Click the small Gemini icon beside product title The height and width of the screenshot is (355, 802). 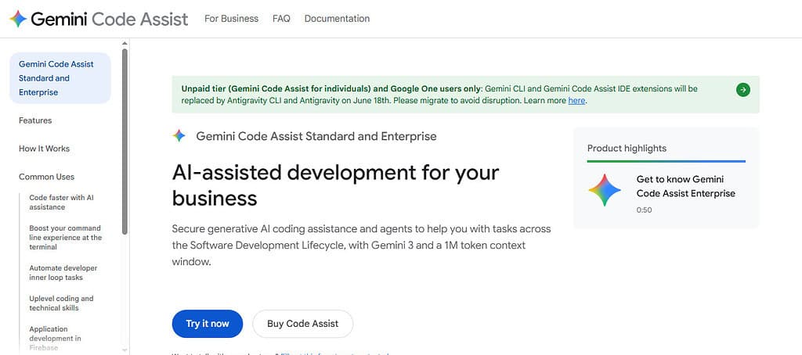coord(179,136)
